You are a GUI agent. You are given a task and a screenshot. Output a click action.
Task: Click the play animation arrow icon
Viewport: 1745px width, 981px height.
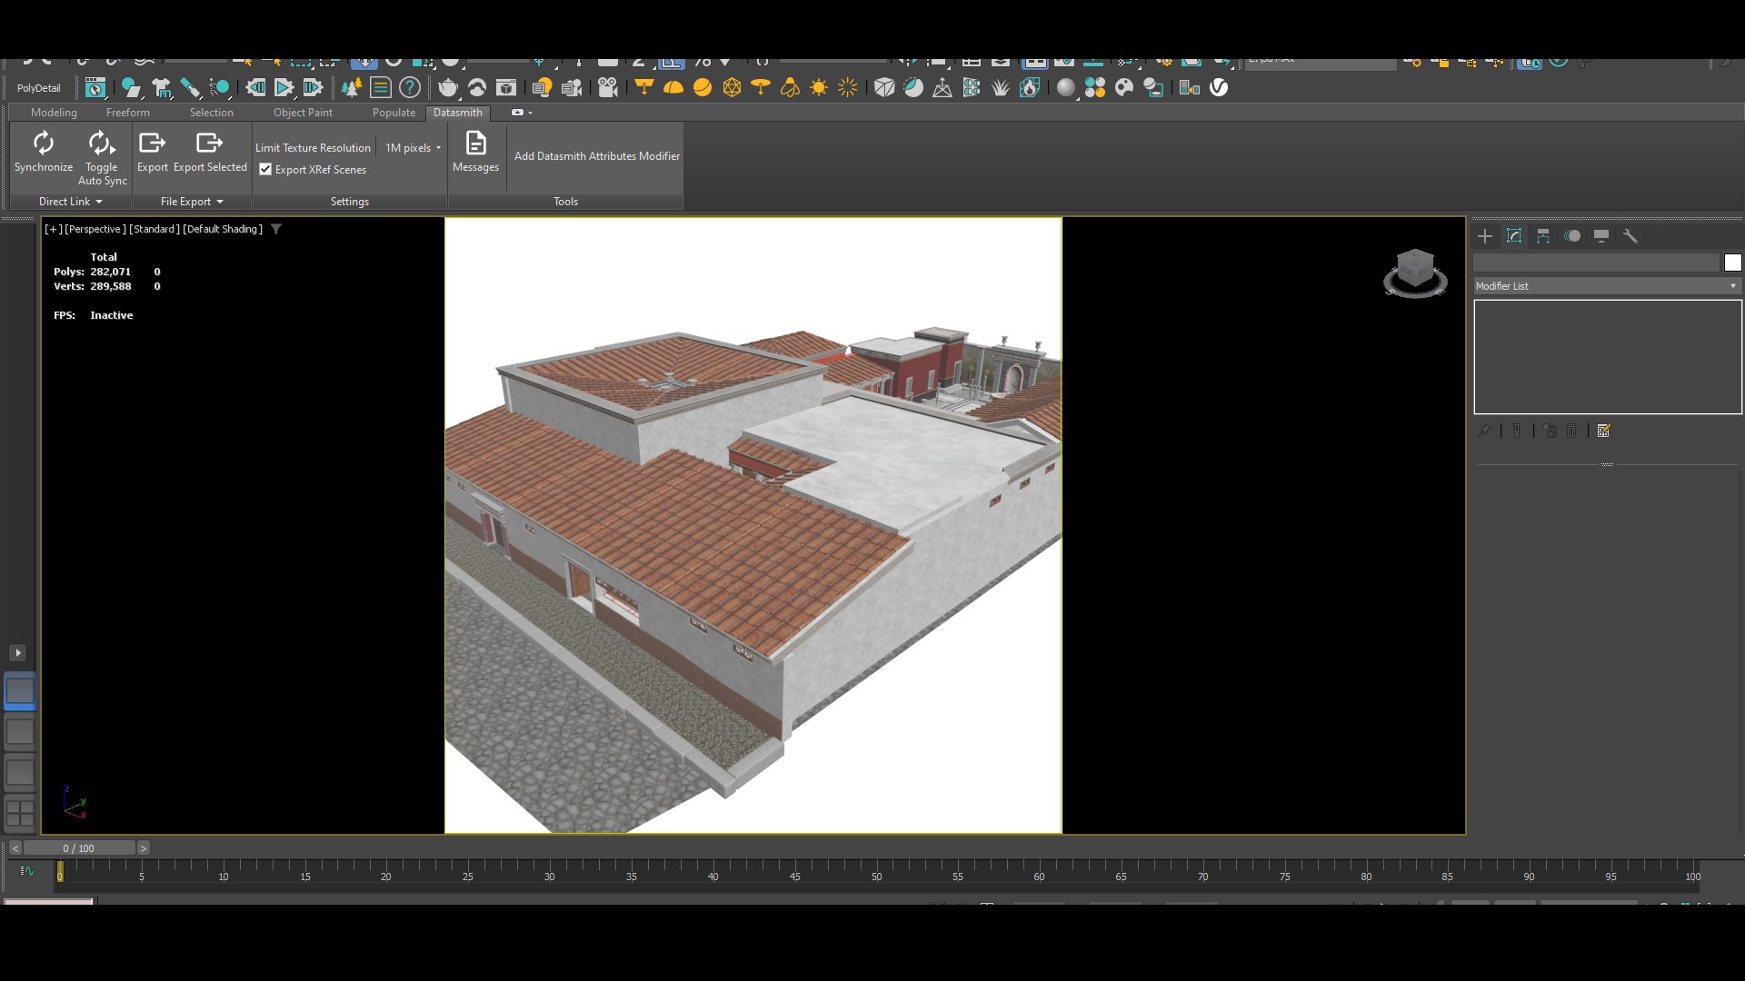coord(284,87)
